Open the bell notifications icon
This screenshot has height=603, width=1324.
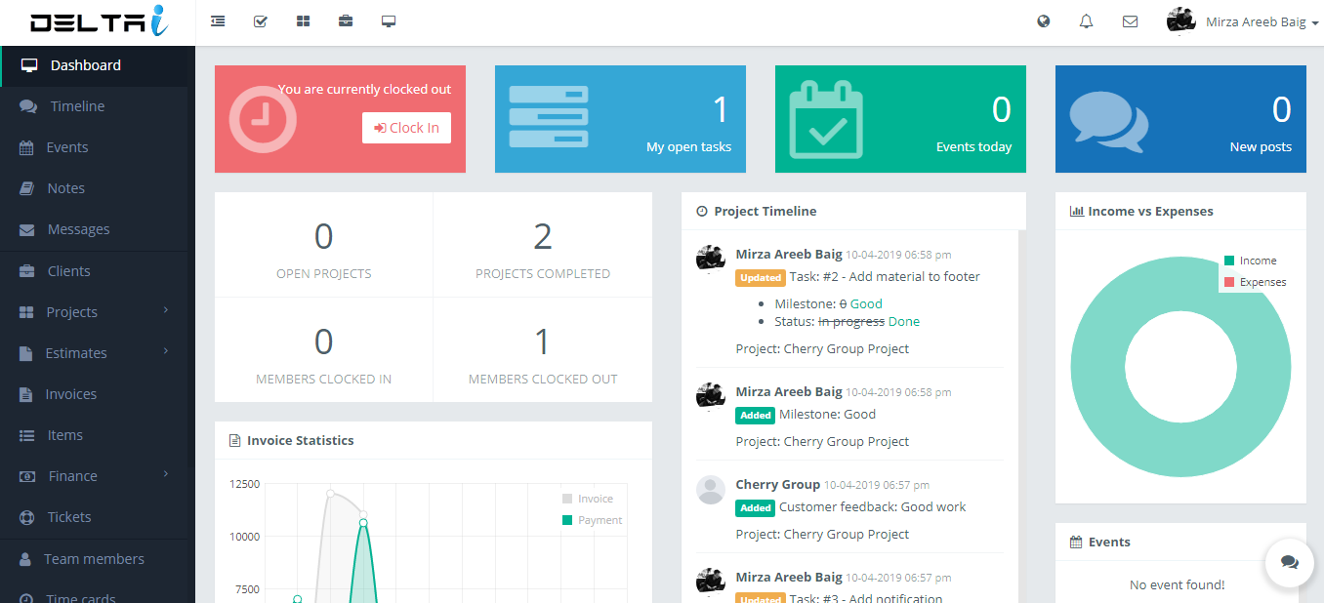pos(1086,21)
